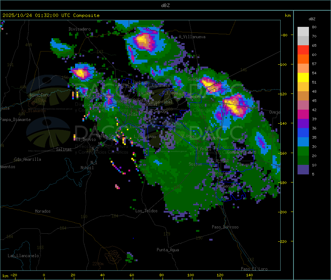Screen dimensions: 331x280
Task: Pick the light blue 35–30 dBZ swatch
Action: [303, 142]
